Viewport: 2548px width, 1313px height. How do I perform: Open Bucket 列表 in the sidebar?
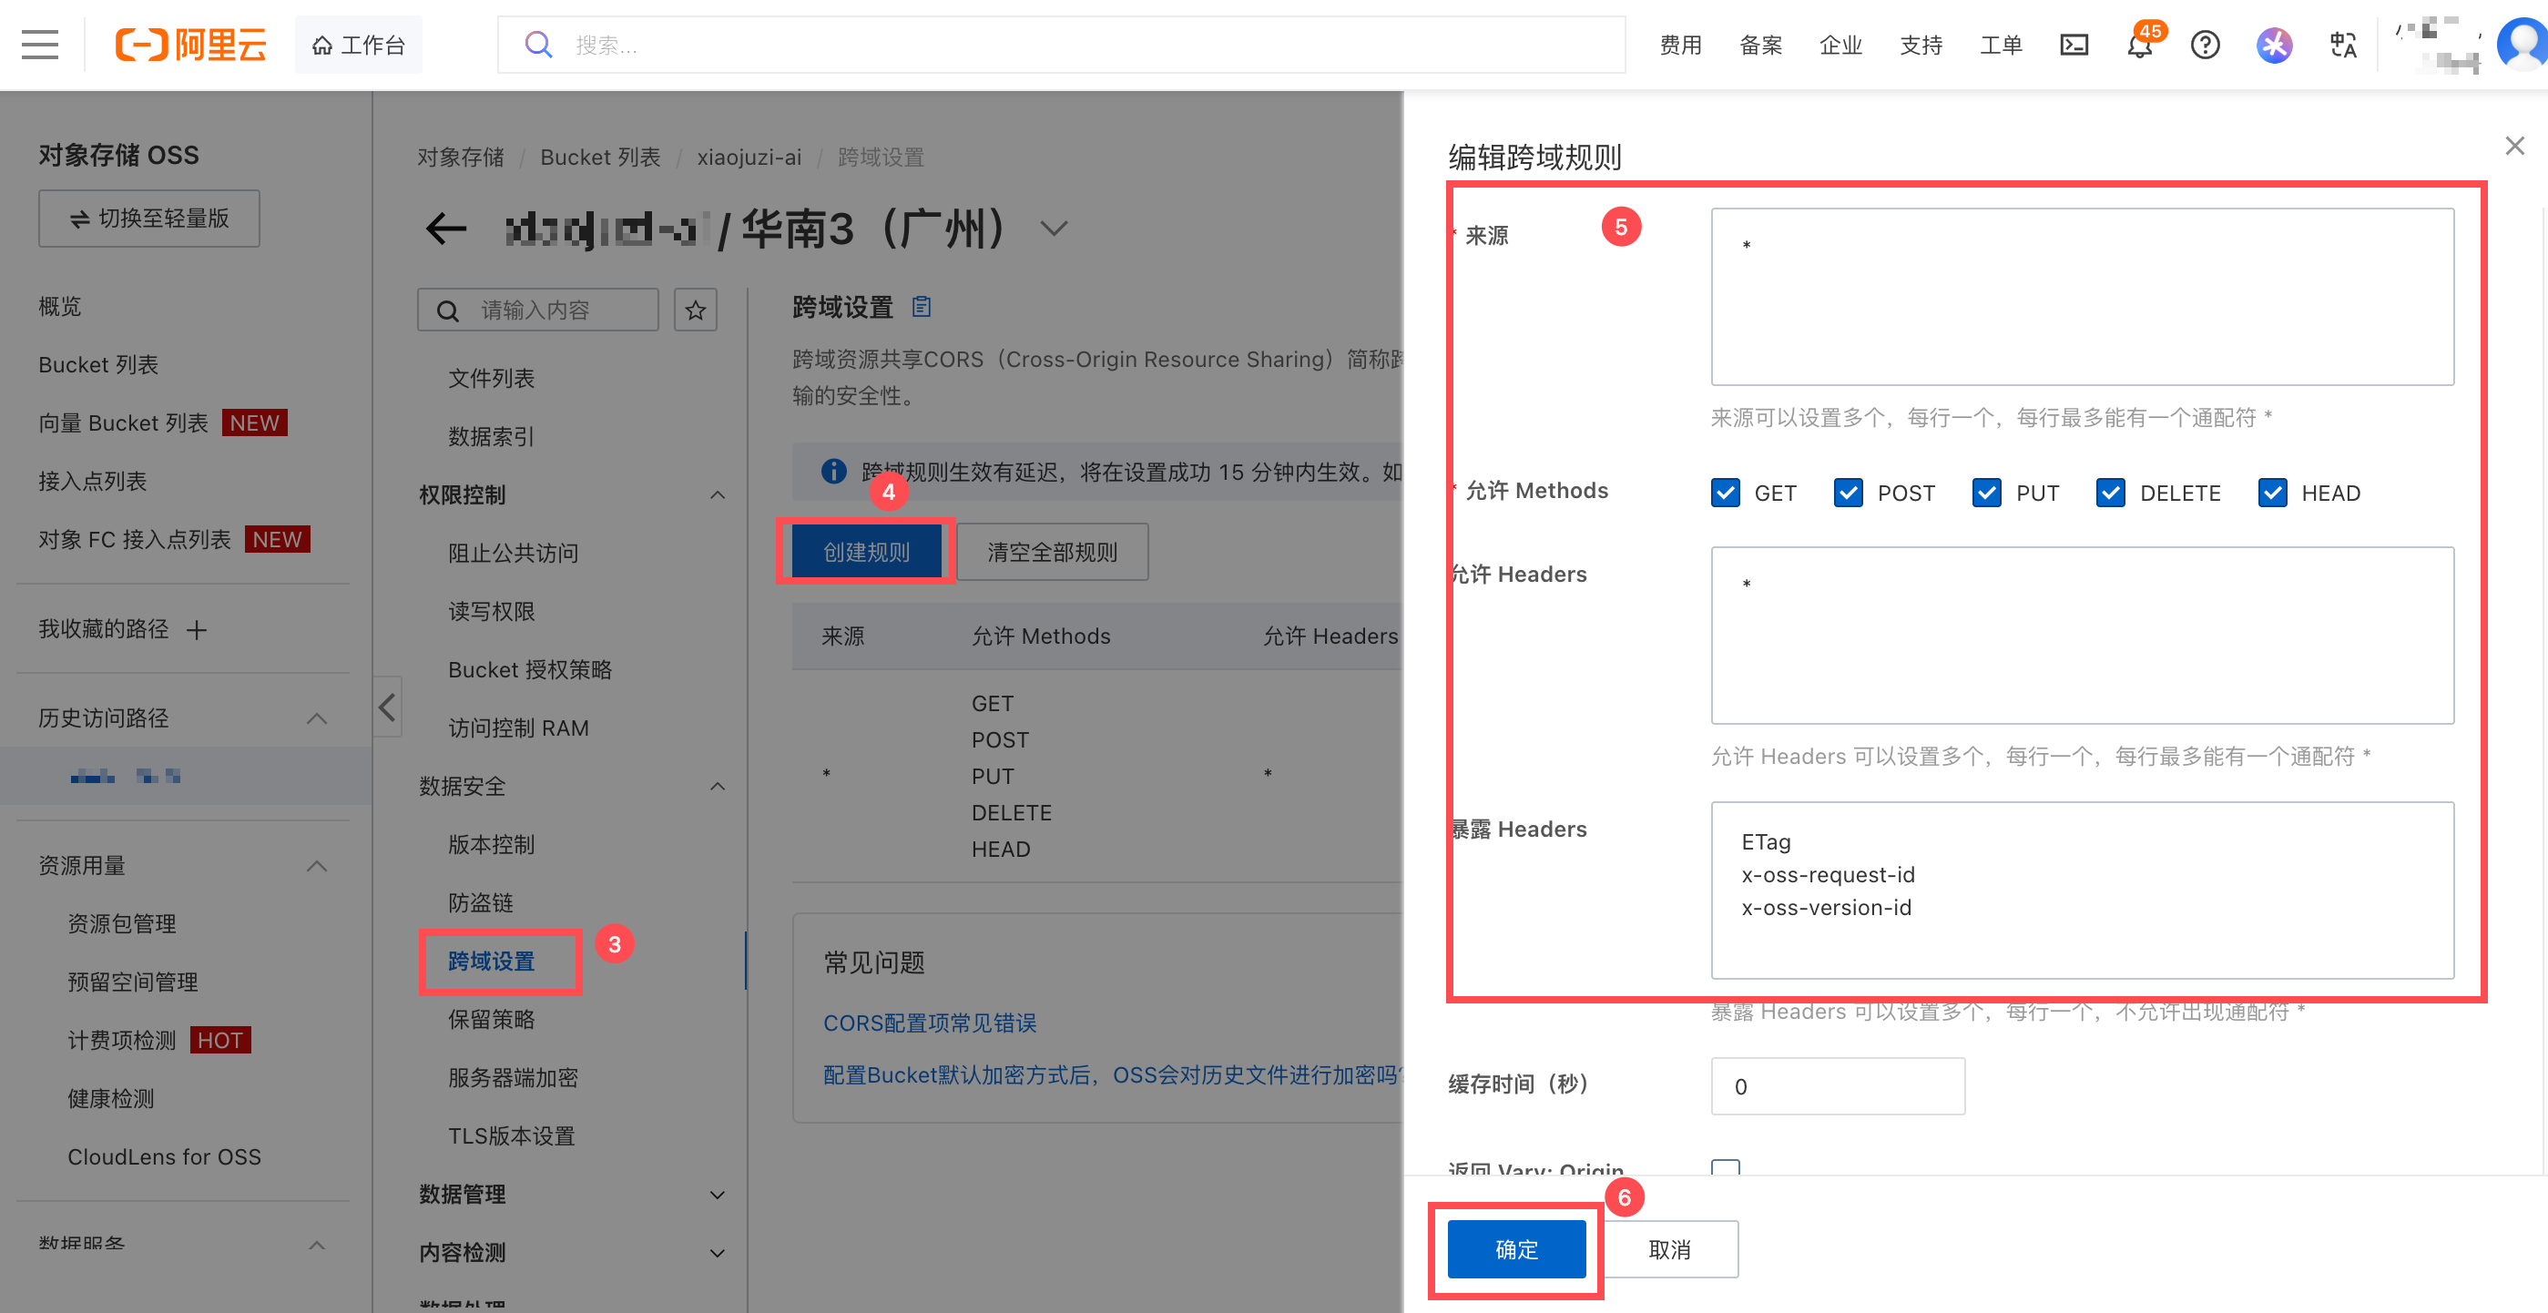click(98, 365)
